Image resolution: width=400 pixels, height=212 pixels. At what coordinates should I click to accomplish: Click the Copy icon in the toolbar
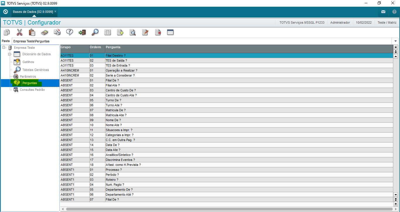click(7, 32)
